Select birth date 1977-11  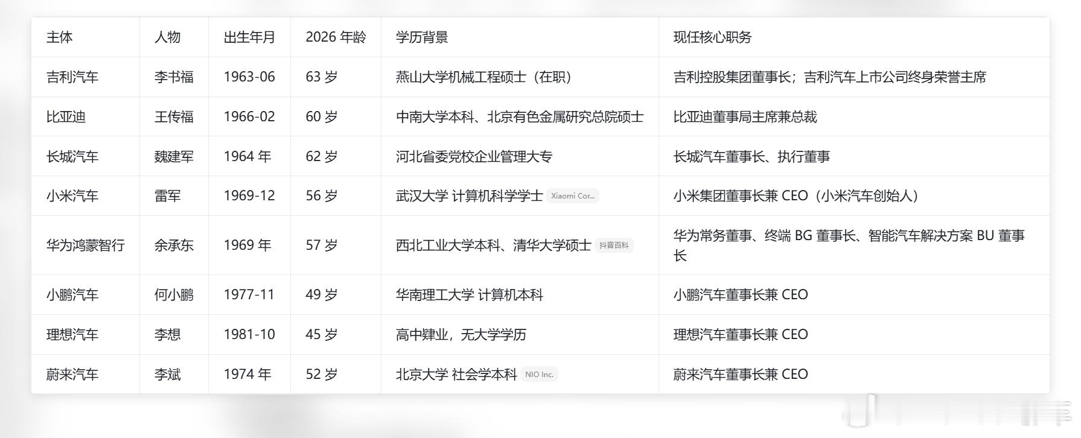(249, 295)
